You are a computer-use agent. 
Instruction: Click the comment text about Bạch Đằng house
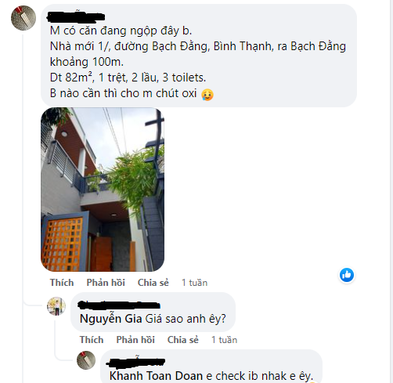tap(198, 62)
